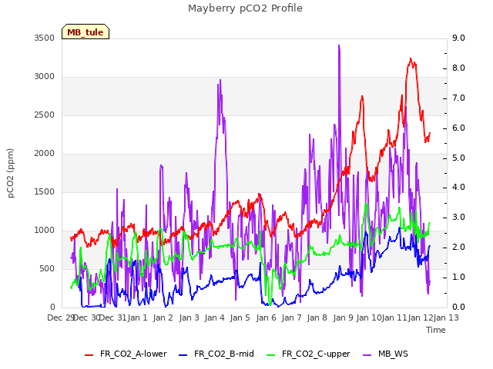Click the Jan 2 date tick label
The height and width of the screenshot is (369, 493).
(163, 317)
